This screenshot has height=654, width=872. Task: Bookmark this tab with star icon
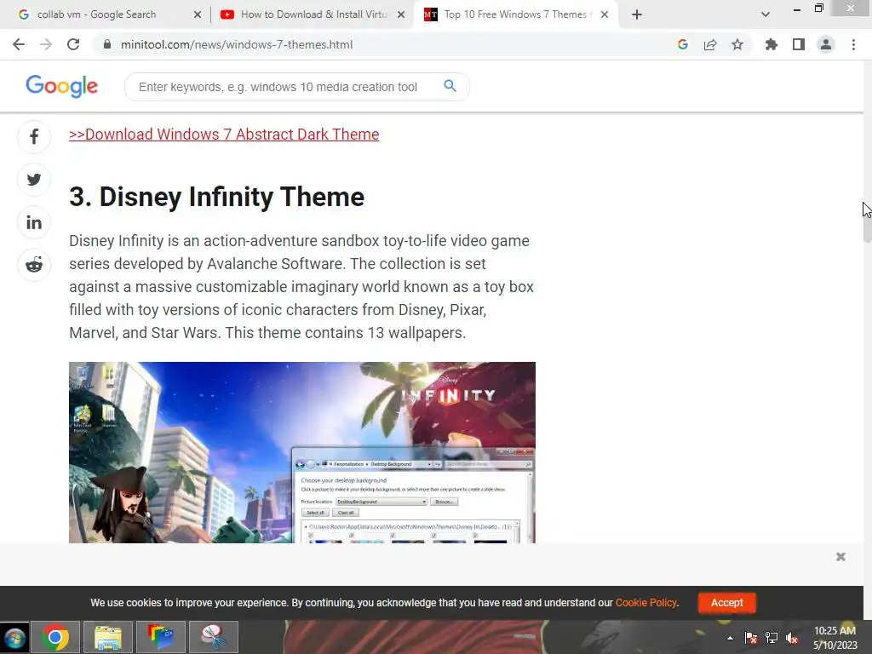click(737, 44)
